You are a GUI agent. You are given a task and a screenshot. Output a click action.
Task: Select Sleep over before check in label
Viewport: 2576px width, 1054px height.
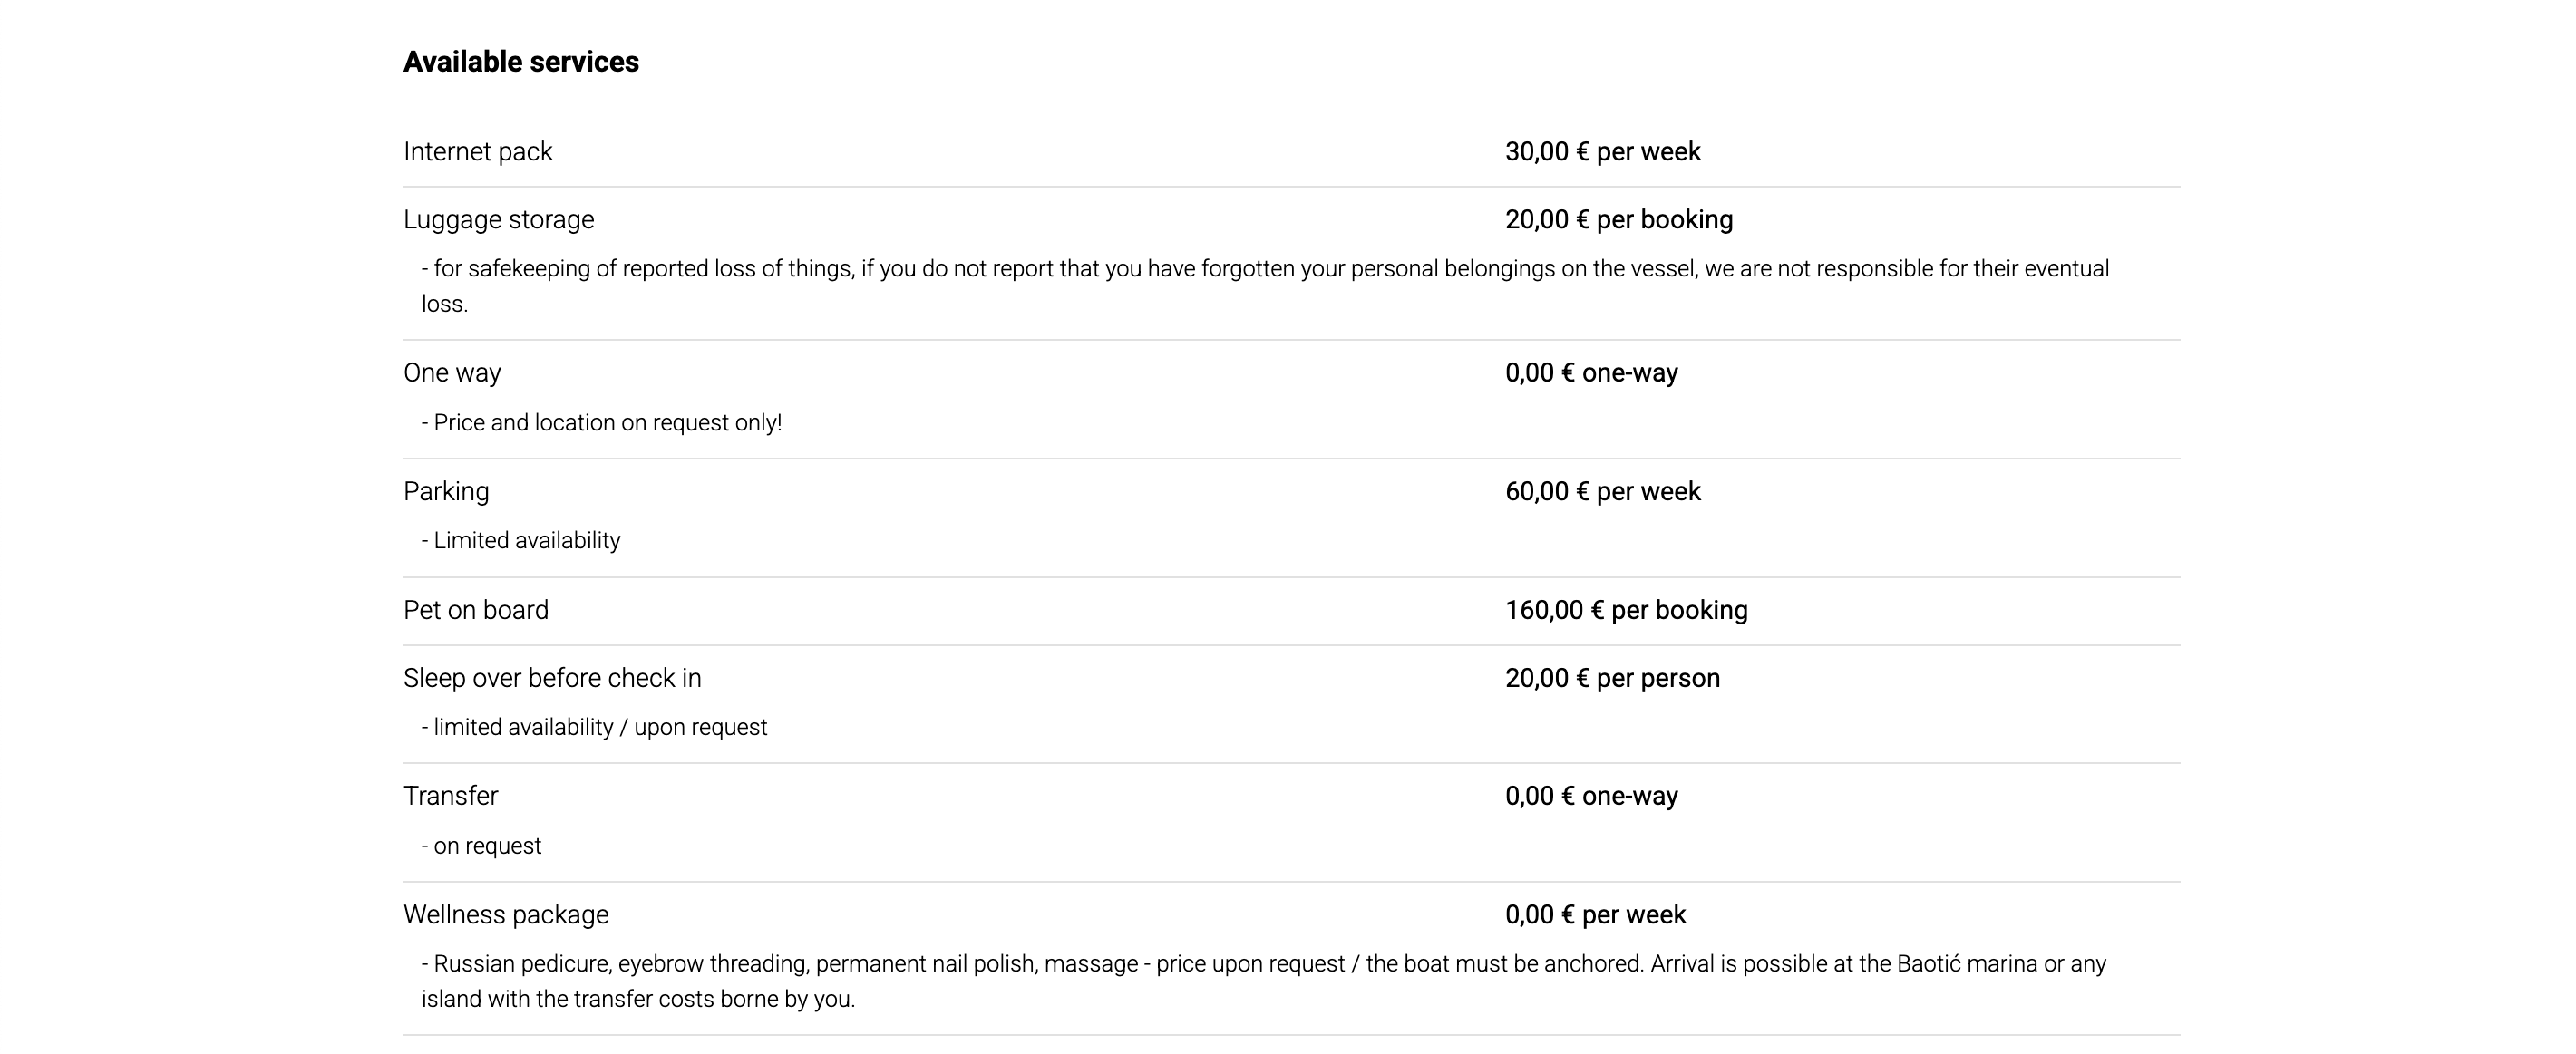pyautogui.click(x=552, y=679)
